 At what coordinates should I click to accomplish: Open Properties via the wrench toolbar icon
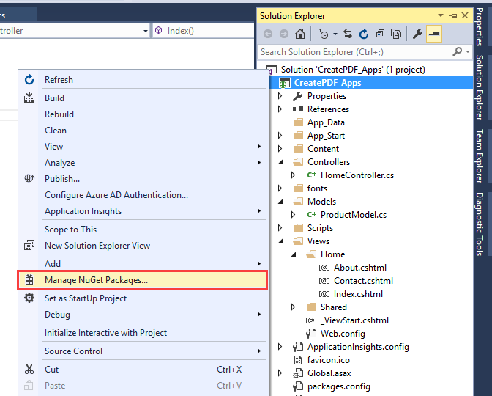click(418, 34)
